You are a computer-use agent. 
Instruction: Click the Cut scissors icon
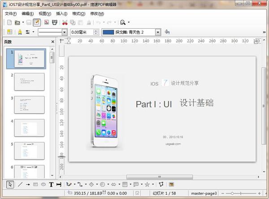(x=65, y=22)
